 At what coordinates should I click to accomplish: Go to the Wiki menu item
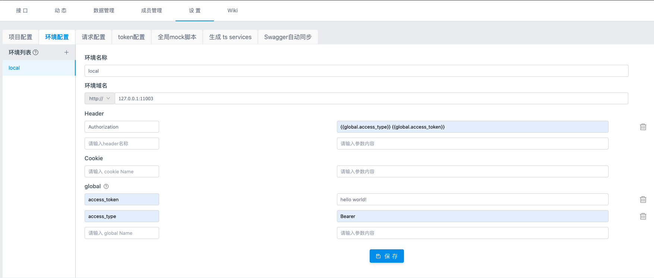(x=233, y=10)
